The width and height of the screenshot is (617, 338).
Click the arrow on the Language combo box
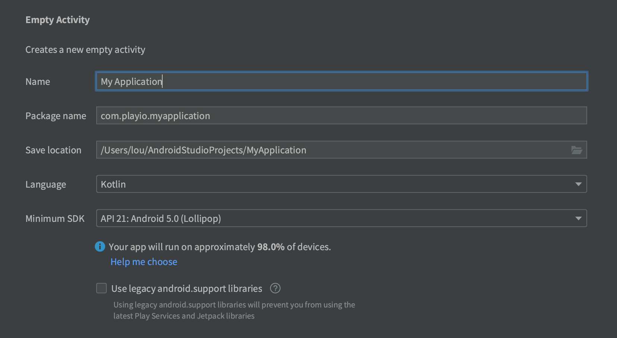tap(578, 184)
